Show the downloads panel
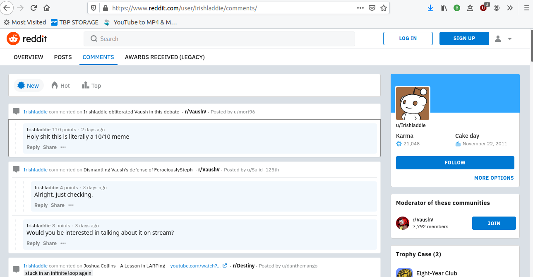Image resolution: width=533 pixels, height=277 pixels. (x=430, y=8)
